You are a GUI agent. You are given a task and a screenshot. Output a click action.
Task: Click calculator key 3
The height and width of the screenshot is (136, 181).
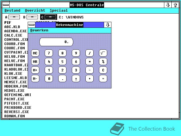point(76,70)
